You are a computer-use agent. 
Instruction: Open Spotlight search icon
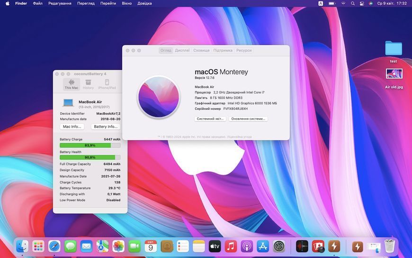click(353, 3)
